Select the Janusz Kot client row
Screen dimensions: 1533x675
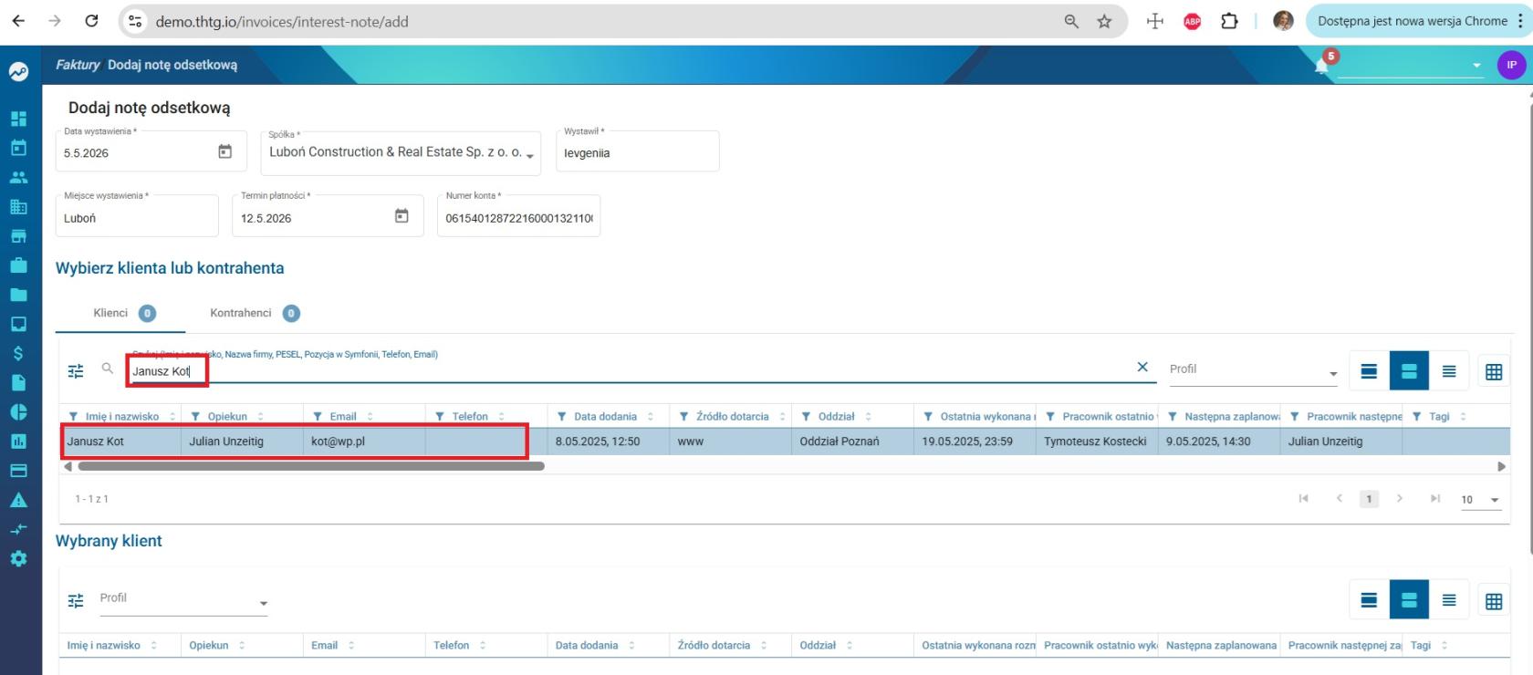coord(785,441)
